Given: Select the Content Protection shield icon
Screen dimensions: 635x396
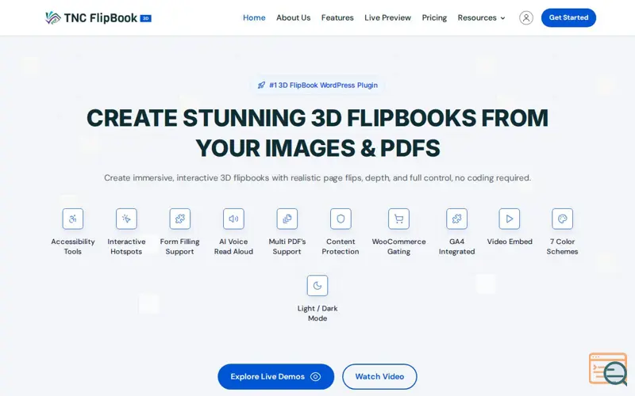Looking at the screenshot, I should 341,219.
